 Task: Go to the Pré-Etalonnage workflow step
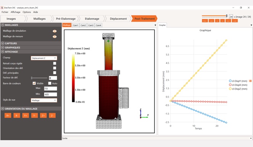(66, 19)
